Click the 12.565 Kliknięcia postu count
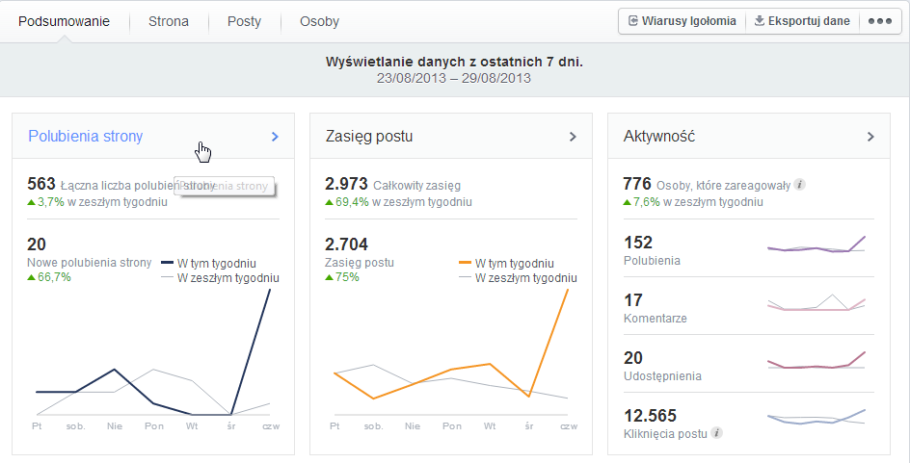The width and height of the screenshot is (910, 463). click(x=650, y=416)
